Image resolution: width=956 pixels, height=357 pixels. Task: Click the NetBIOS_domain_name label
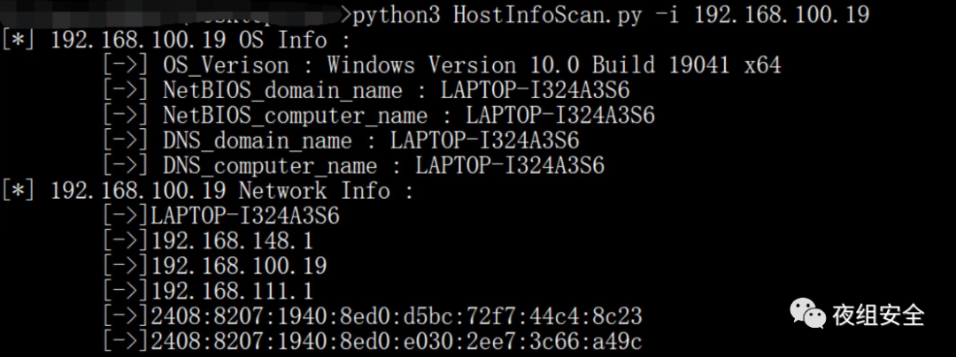[x=282, y=90]
